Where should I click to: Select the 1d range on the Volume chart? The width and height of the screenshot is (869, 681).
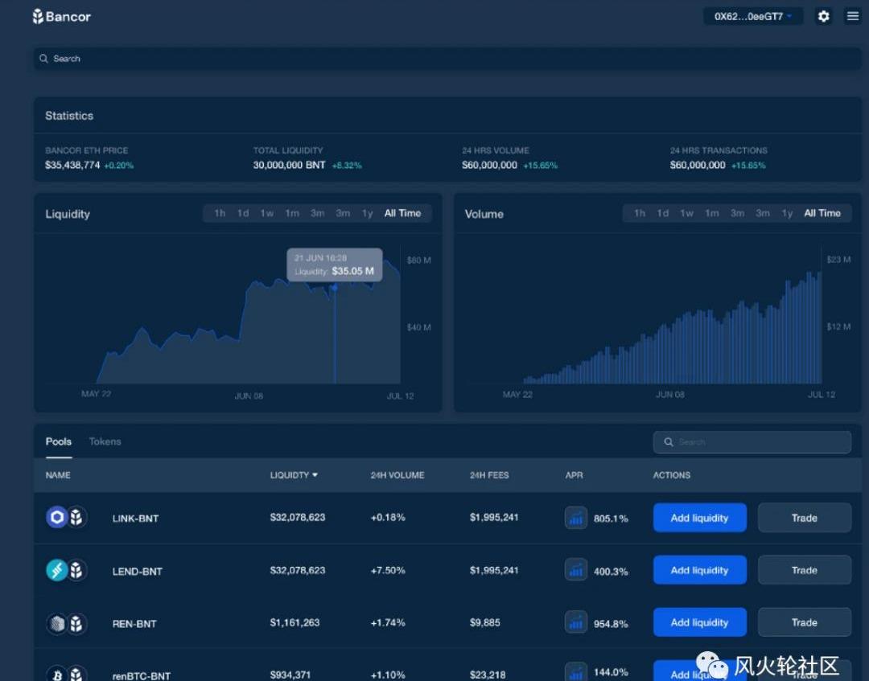[x=663, y=213]
